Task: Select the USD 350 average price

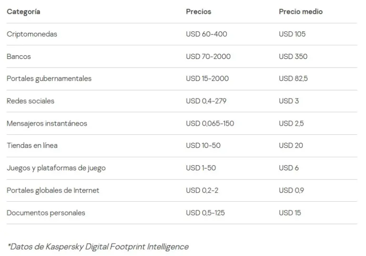Action: coord(293,57)
